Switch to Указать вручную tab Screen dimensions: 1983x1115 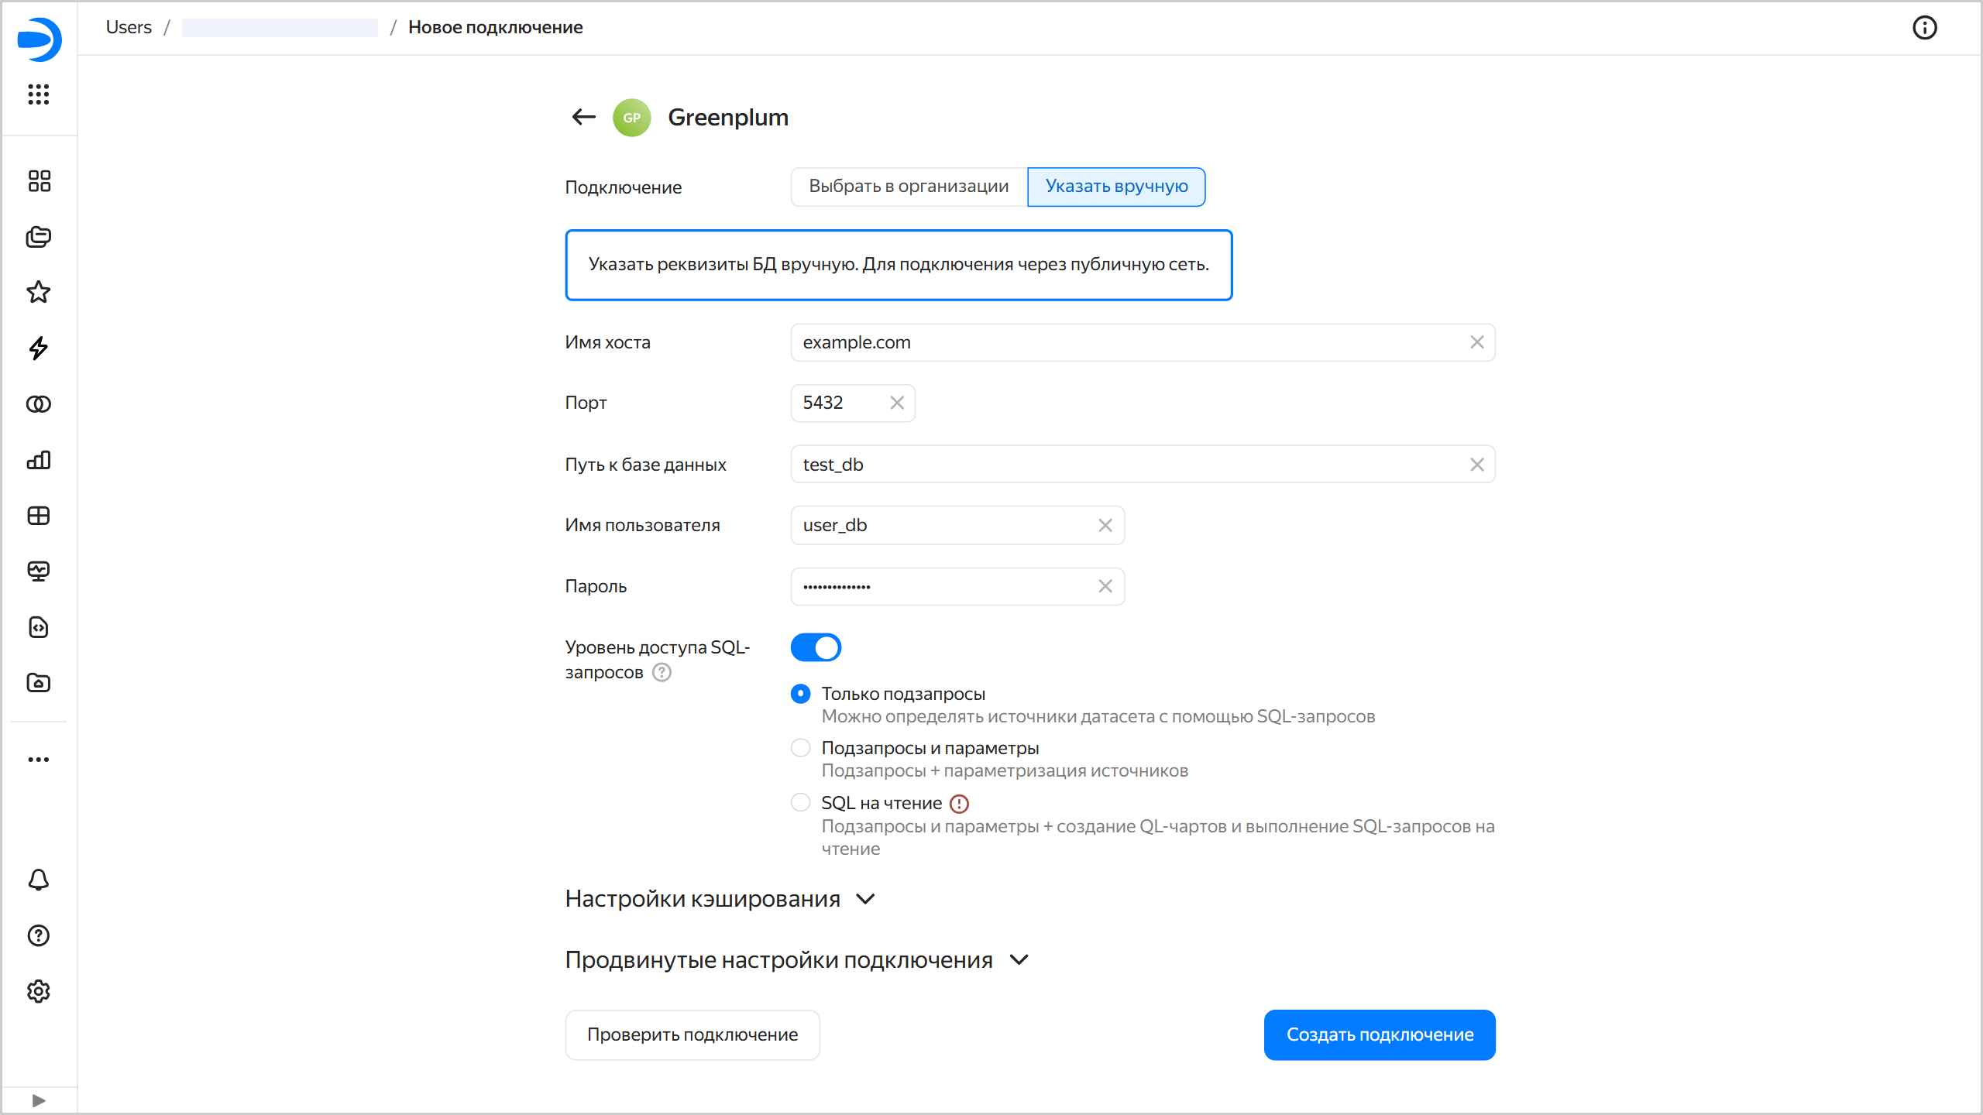click(1116, 187)
